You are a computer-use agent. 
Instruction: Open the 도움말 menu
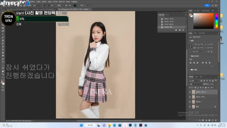coord(74,2)
